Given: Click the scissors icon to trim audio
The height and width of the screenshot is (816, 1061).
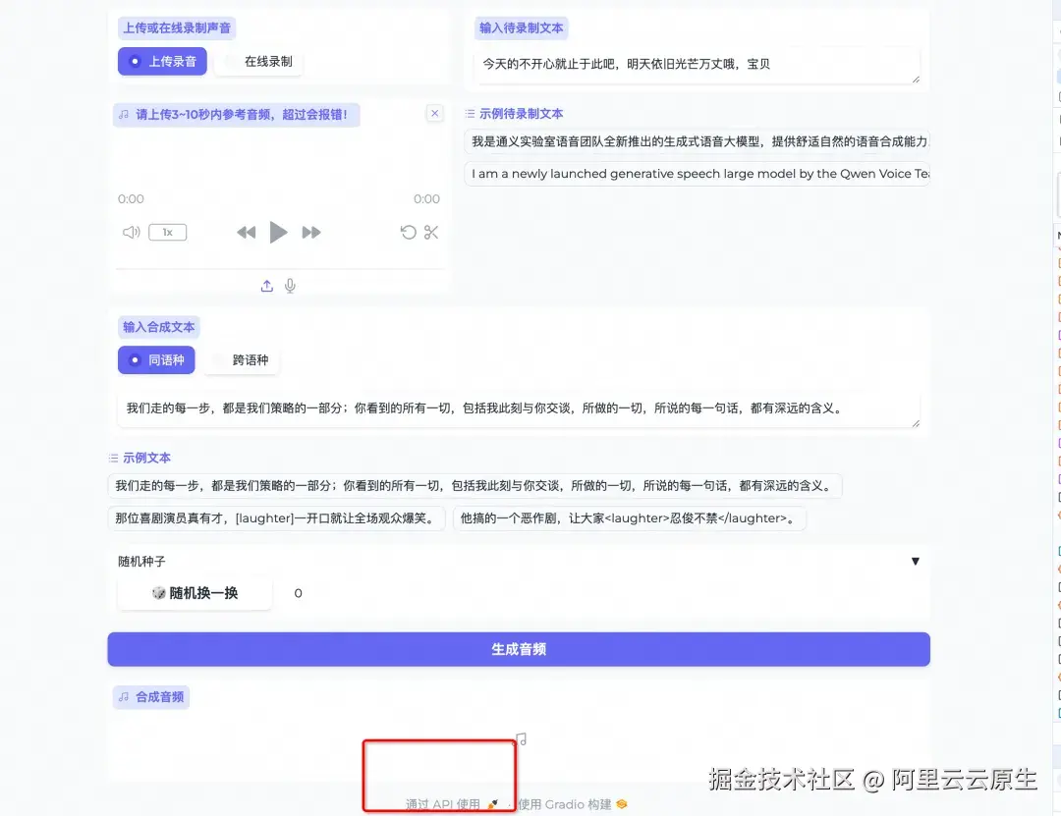Looking at the screenshot, I should click(x=431, y=233).
